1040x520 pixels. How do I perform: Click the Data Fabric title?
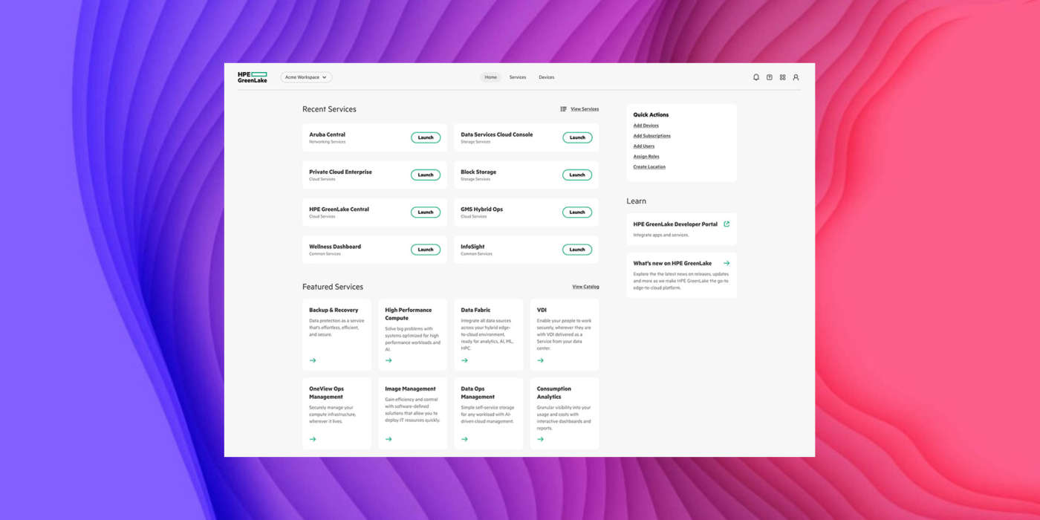pos(475,310)
